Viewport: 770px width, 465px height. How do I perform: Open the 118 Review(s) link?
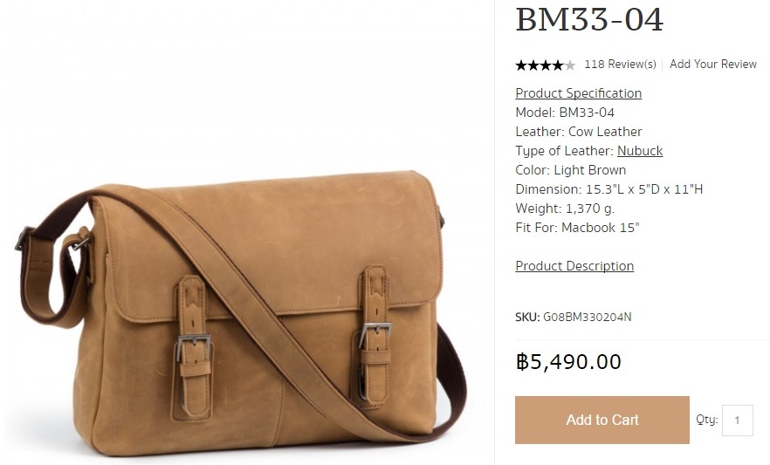point(620,65)
